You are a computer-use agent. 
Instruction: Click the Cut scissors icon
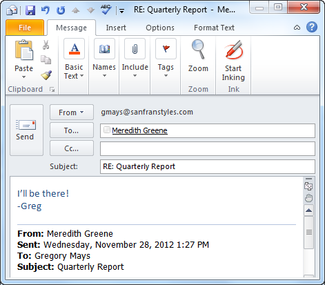(46, 45)
